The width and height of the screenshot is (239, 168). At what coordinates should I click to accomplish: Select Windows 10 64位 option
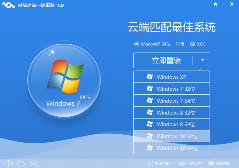click(x=172, y=148)
